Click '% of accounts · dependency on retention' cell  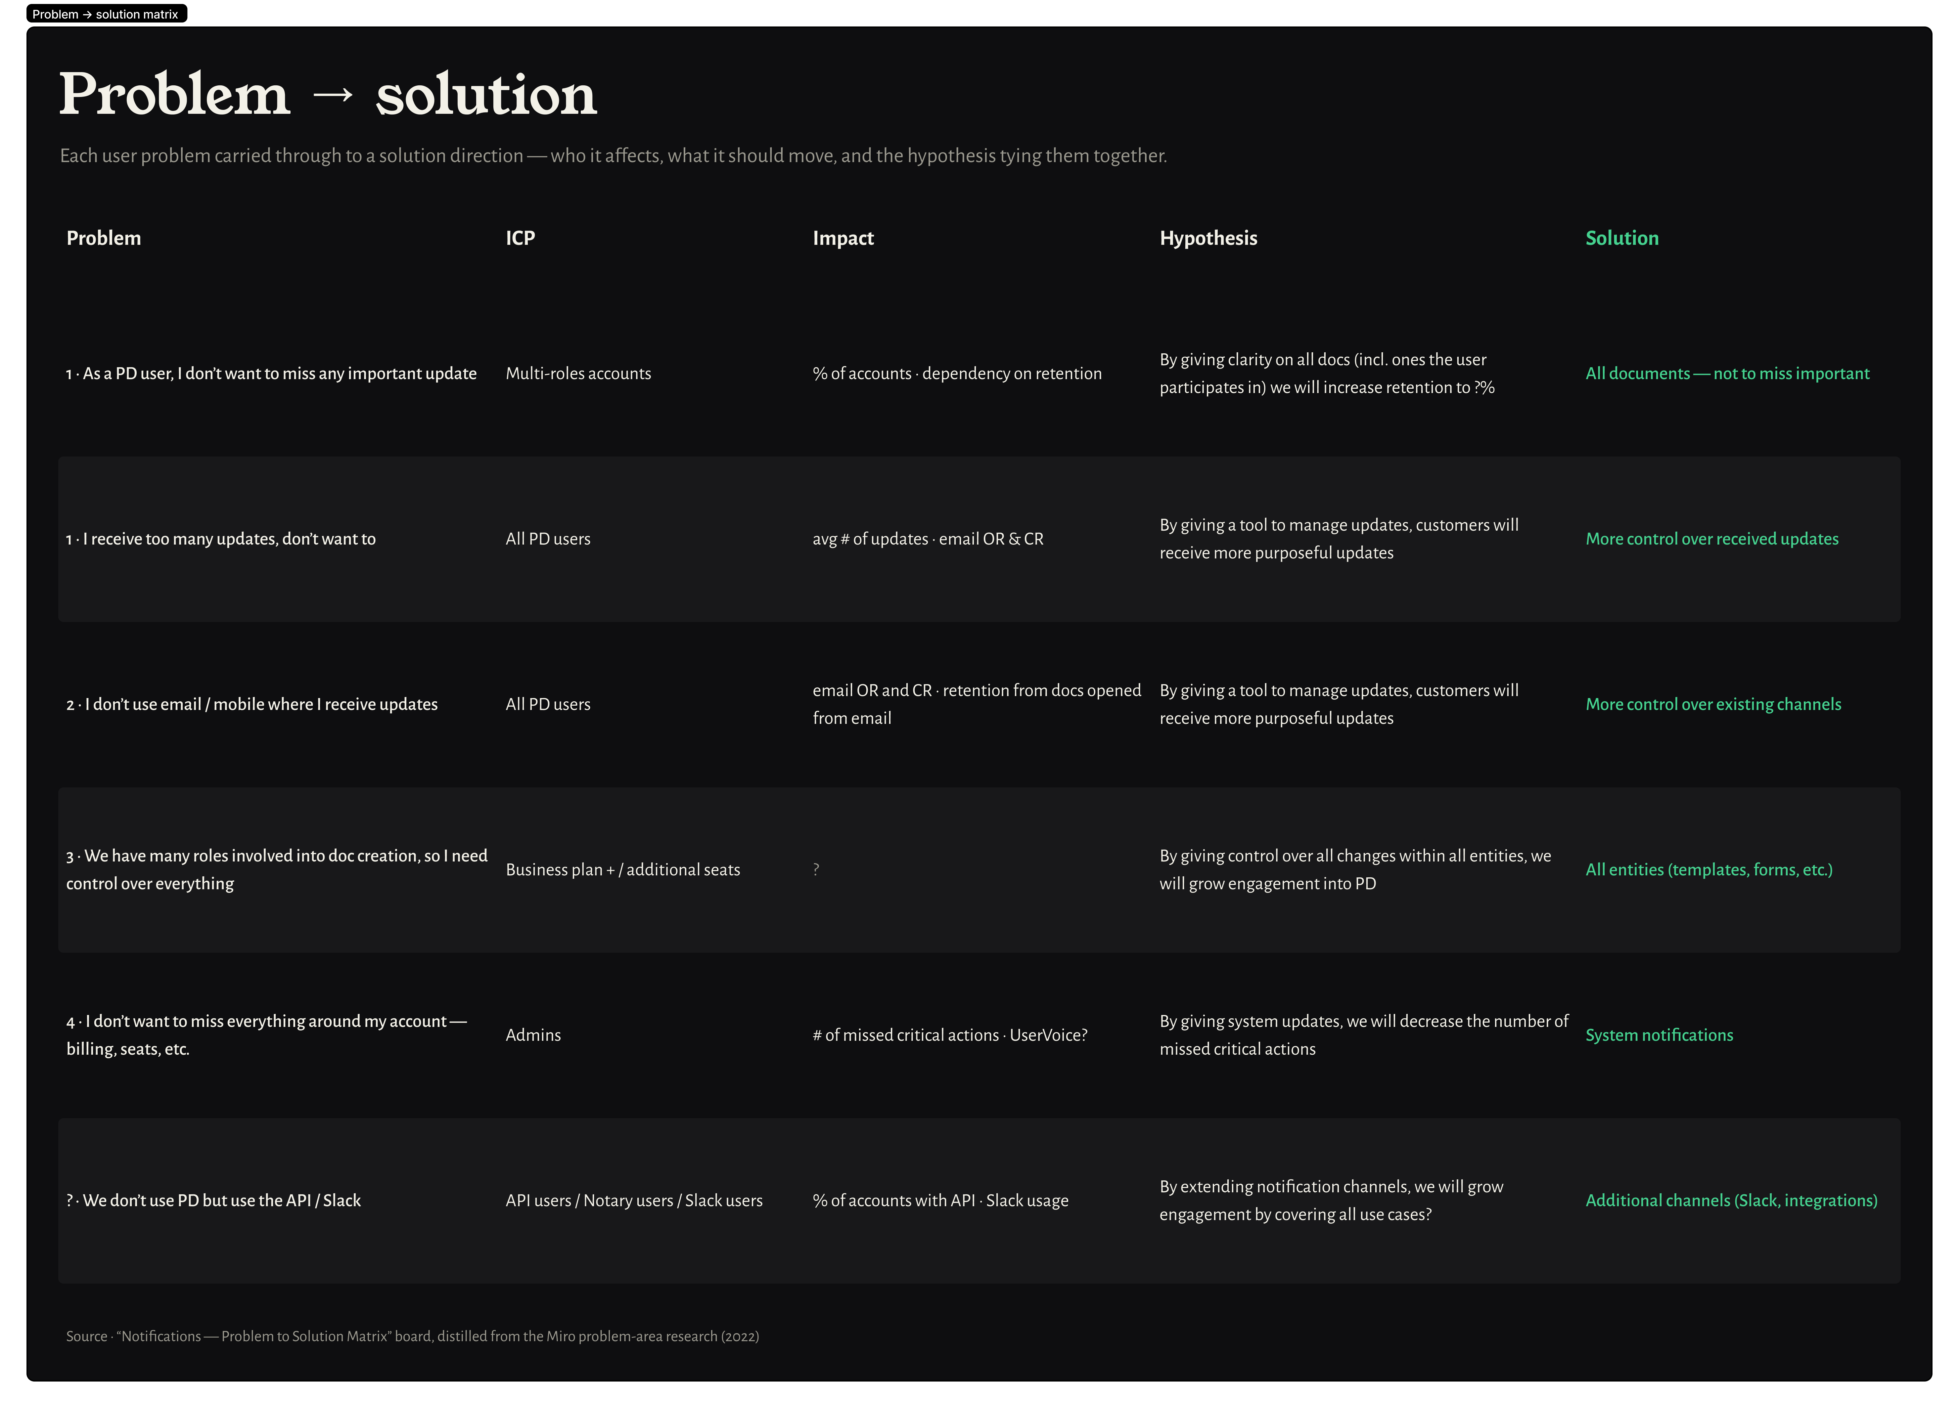pyautogui.click(x=957, y=374)
